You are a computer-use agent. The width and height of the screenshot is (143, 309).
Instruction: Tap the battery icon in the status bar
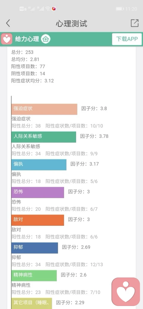pyautogui.click(x=120, y=9)
